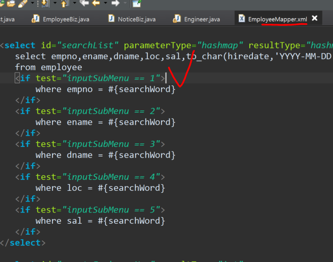Close the EmployeeMapper.xml editor tab
This screenshot has width=333, height=262.
pos(314,18)
